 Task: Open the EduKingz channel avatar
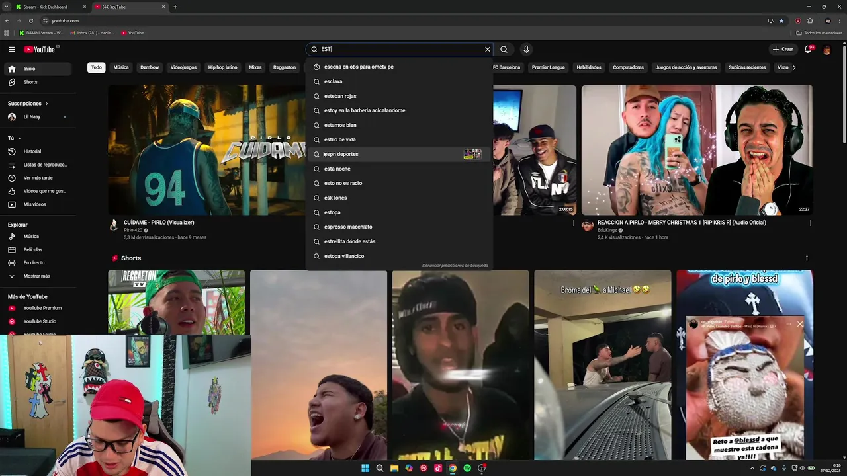pos(587,225)
